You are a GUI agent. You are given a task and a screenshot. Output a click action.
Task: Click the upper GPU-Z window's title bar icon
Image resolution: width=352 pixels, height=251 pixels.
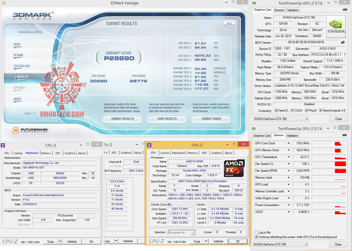[x=254, y=3]
